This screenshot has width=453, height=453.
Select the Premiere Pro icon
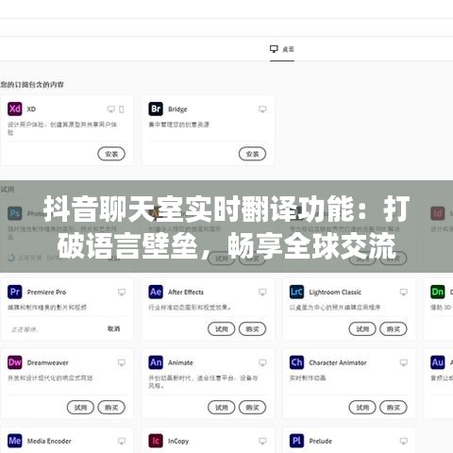[15, 292]
